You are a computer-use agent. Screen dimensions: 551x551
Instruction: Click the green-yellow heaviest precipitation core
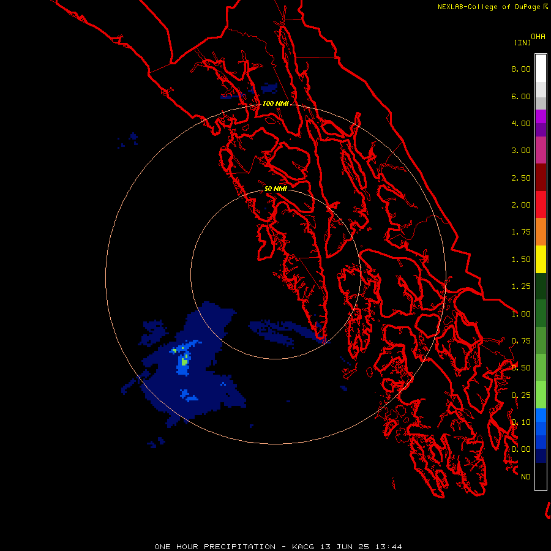184,361
